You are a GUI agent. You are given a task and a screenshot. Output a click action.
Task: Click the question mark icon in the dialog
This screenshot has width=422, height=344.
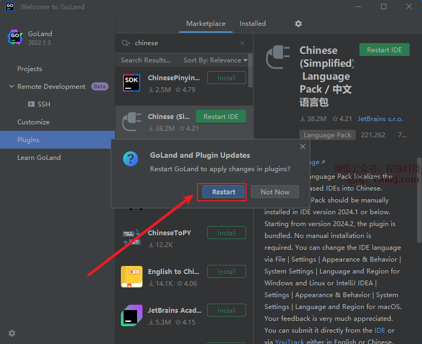click(131, 159)
